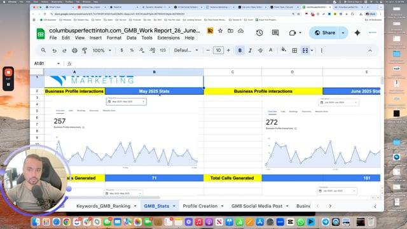
Task: Open the File menu
Action: [53, 38]
